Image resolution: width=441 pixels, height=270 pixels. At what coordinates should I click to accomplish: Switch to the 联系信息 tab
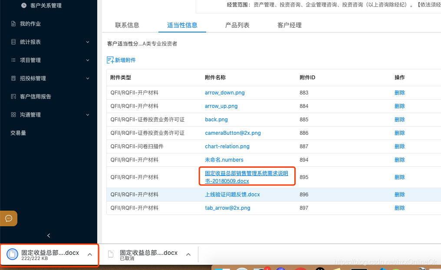(x=127, y=25)
